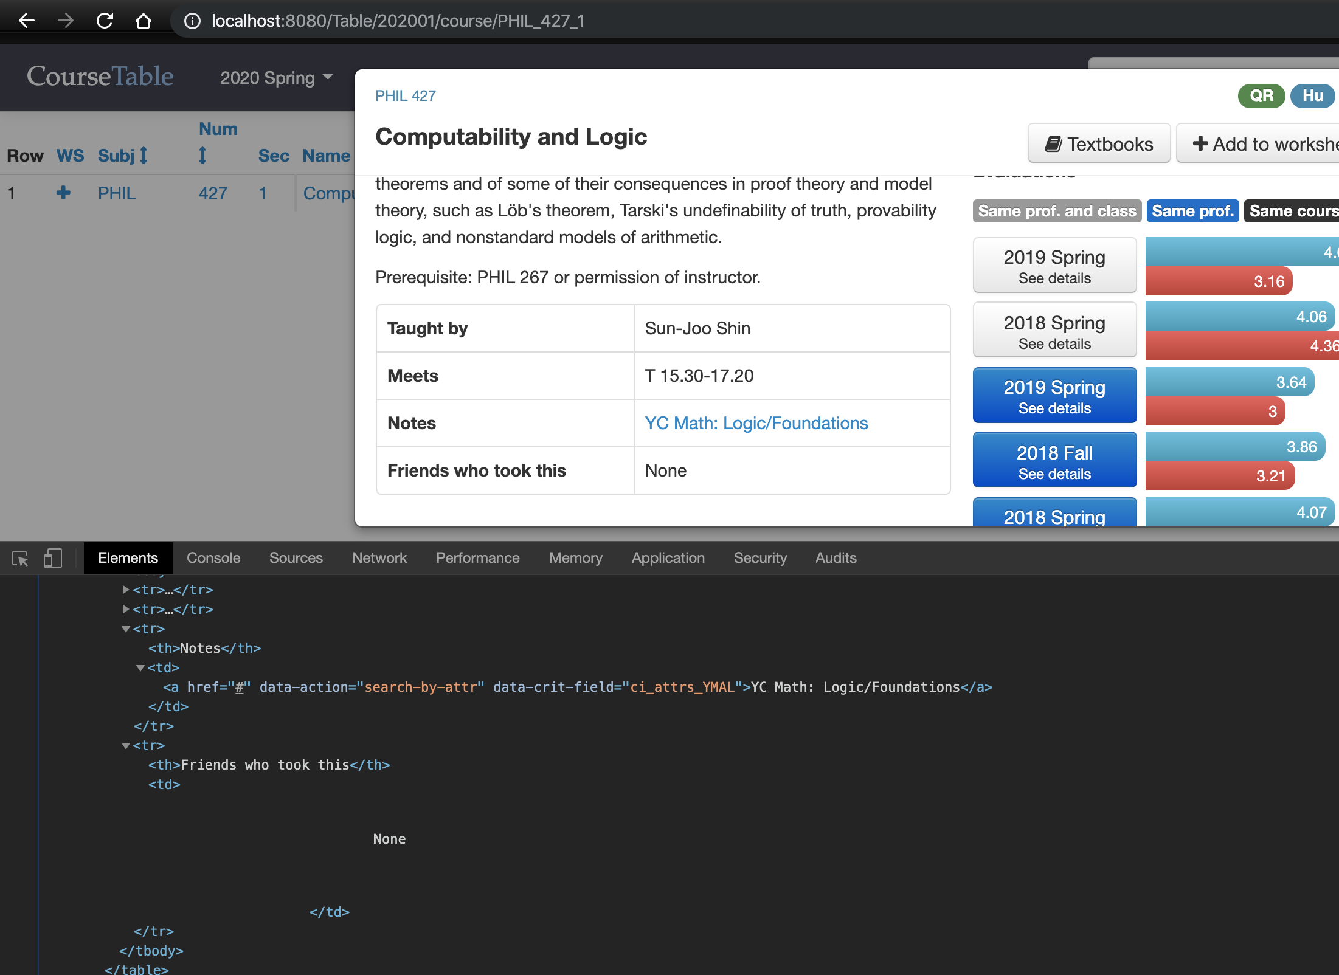Viewport: 1339px width, 975px height.
Task: Toggle the device toolbar in DevTools
Action: pyautogui.click(x=53, y=557)
